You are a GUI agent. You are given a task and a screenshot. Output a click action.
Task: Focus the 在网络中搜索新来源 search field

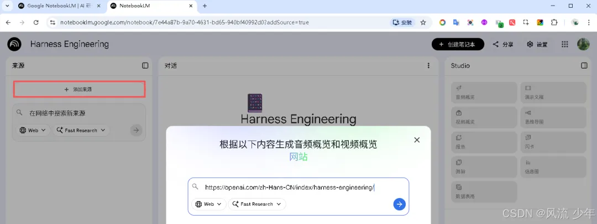point(79,113)
